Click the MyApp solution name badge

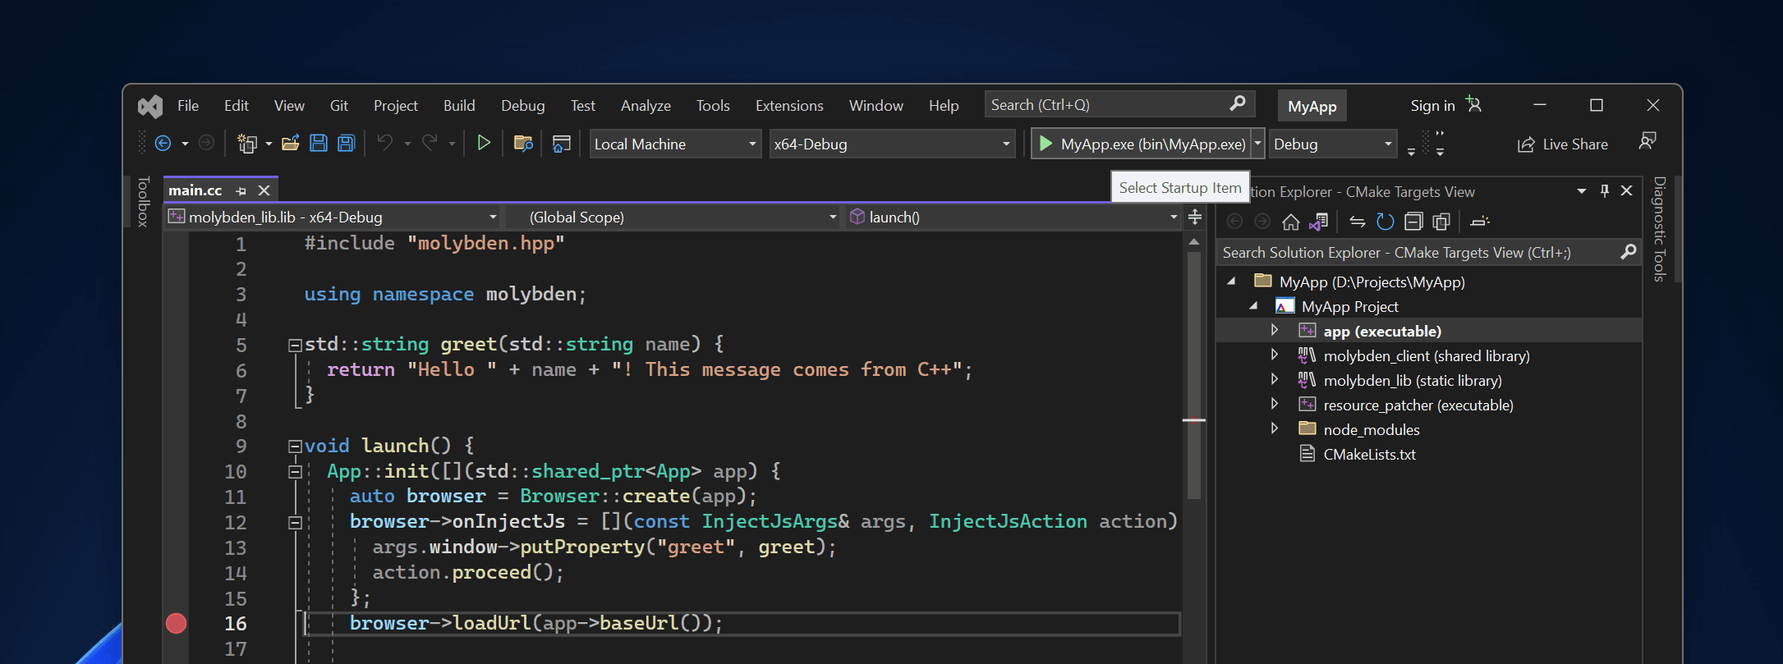(x=1312, y=107)
